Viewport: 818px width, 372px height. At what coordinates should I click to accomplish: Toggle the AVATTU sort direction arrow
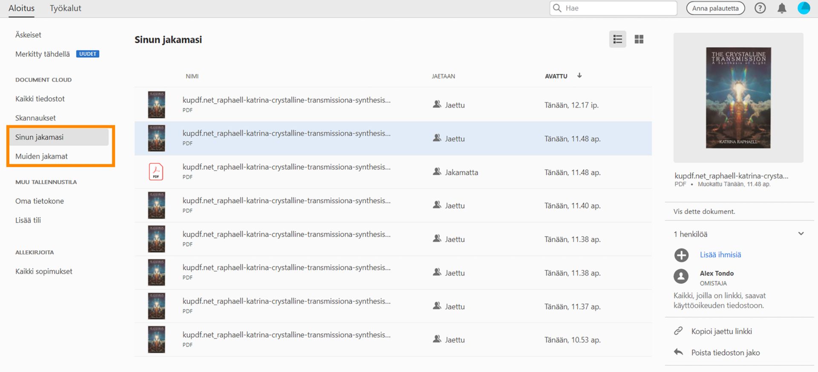tap(579, 76)
